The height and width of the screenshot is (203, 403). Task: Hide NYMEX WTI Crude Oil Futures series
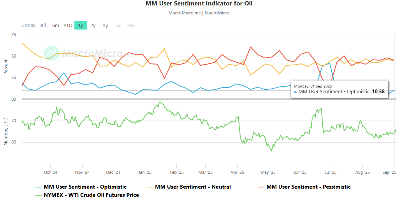coord(91,195)
